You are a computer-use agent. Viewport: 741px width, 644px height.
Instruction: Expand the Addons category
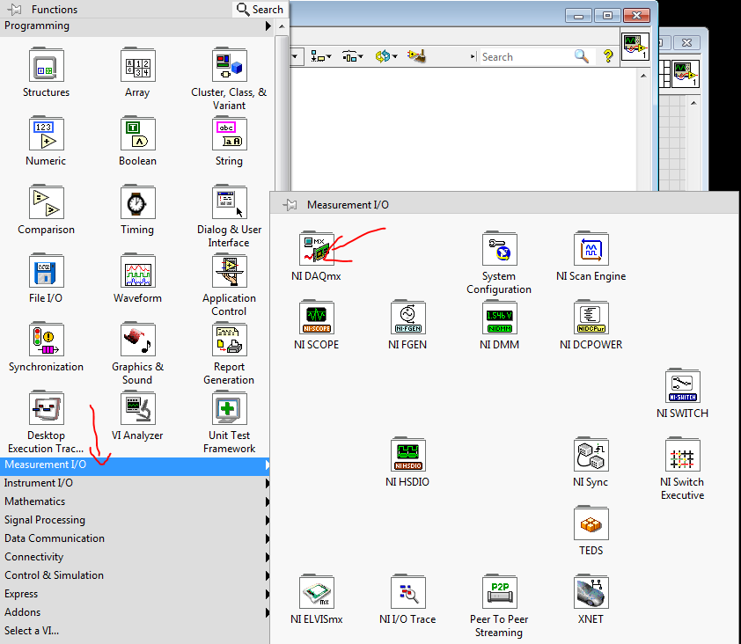135,611
